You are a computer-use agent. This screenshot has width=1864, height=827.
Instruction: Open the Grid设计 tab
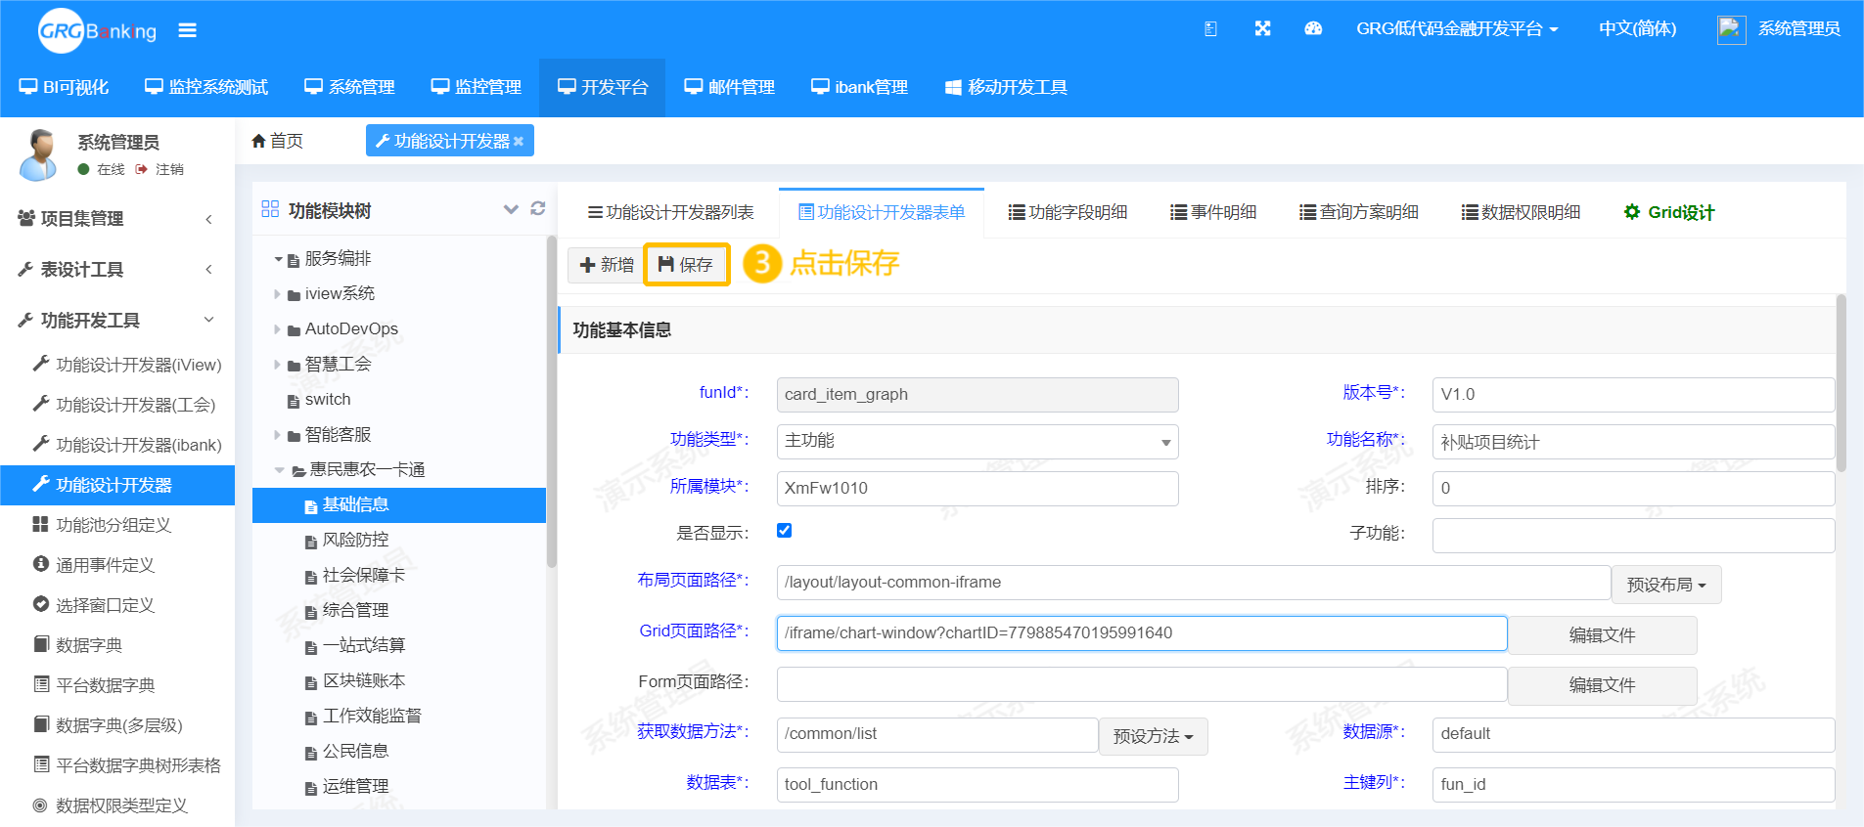[x=1669, y=212]
